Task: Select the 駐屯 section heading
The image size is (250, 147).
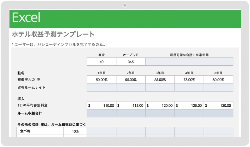Action: coord(21,73)
